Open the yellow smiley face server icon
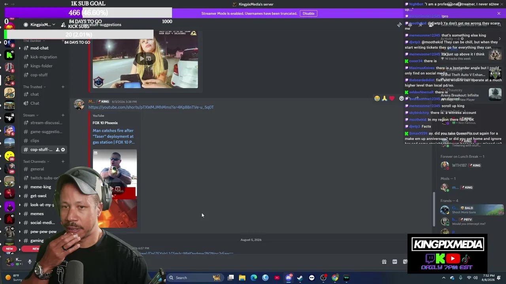The width and height of the screenshot is (506, 284). 9,157
